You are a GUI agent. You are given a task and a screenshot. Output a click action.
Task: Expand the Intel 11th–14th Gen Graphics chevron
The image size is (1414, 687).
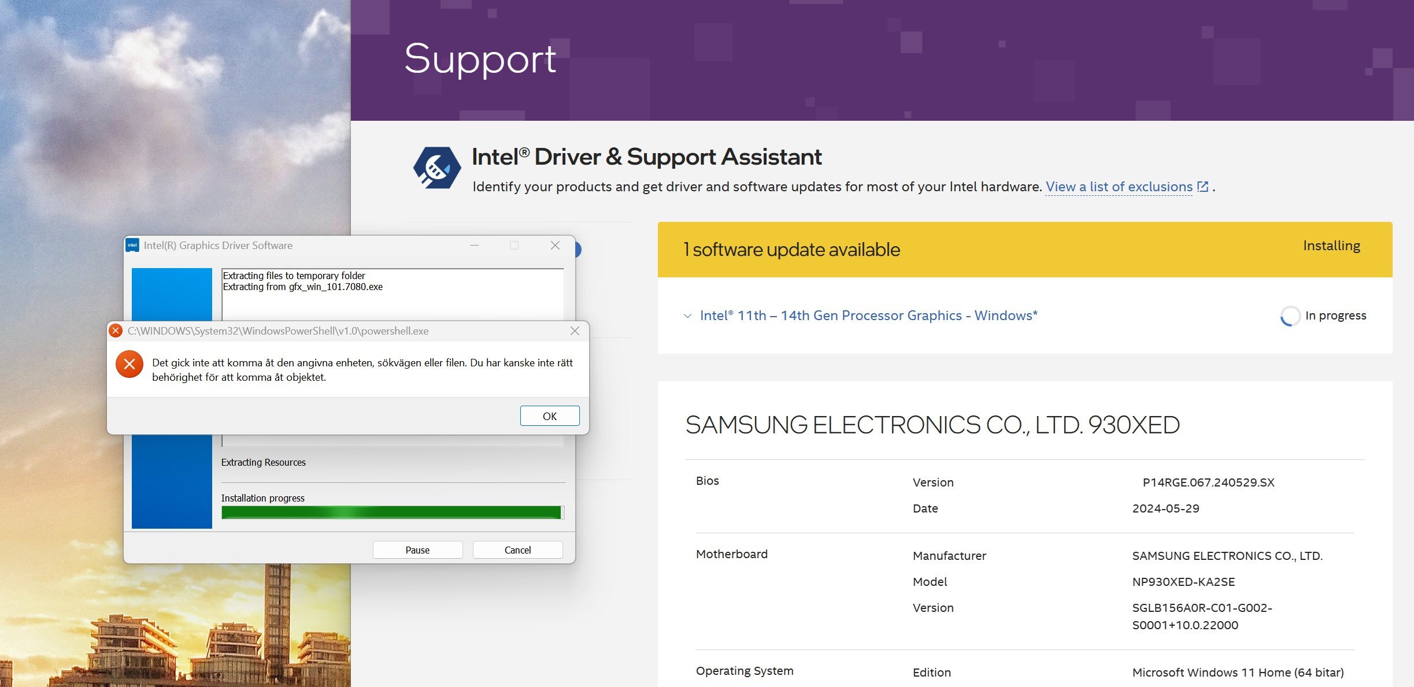tap(687, 316)
